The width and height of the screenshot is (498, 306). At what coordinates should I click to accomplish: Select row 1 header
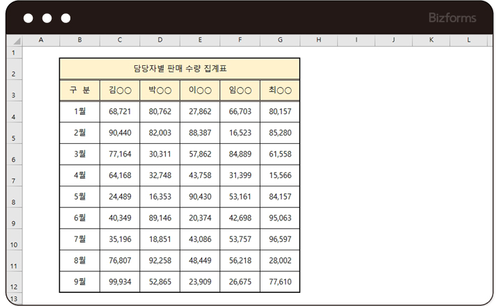(15, 53)
